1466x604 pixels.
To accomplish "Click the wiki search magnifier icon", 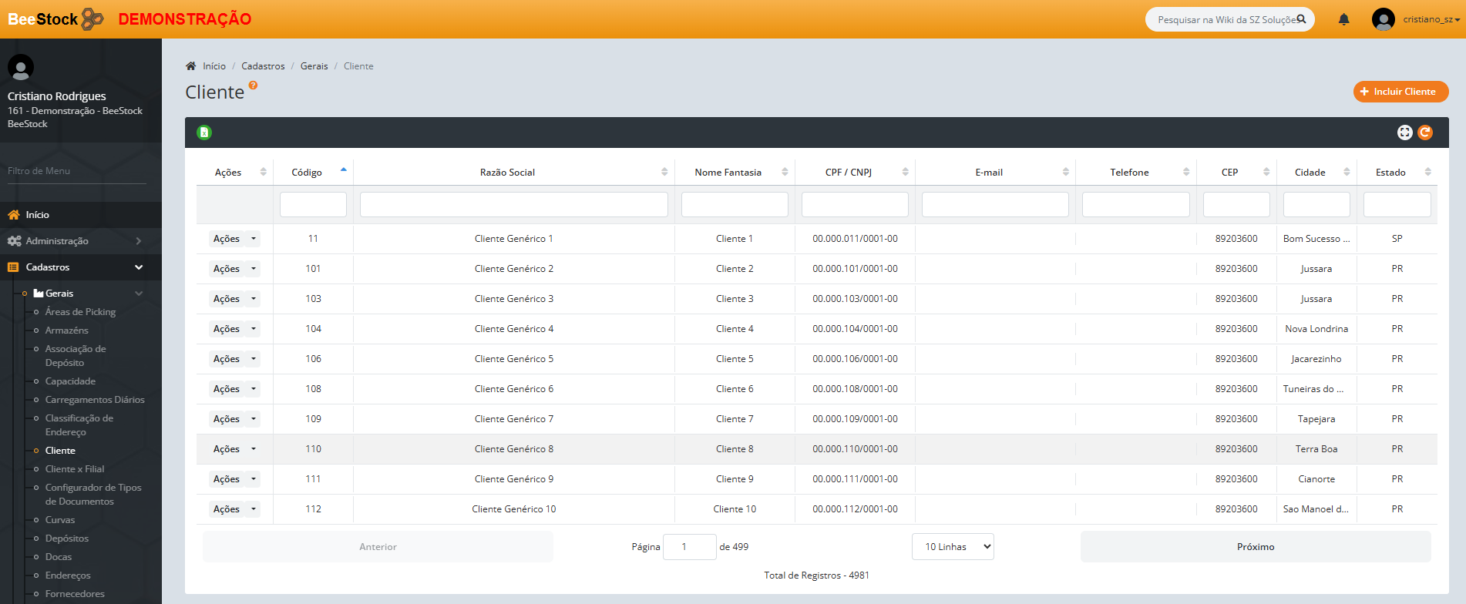I will point(1301,19).
